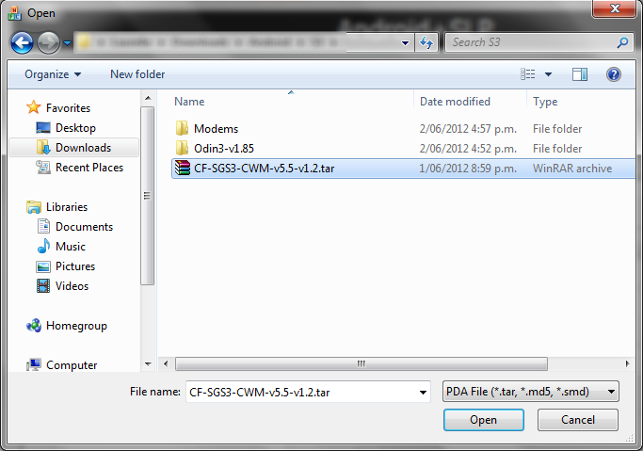This screenshot has height=451, width=643.
Task: Change view using the view icon
Action: [528, 74]
